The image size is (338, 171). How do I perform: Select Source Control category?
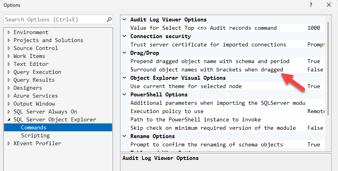35,48
